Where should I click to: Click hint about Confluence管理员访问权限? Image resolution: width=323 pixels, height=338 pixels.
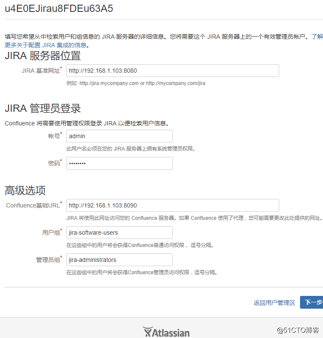coord(142,273)
